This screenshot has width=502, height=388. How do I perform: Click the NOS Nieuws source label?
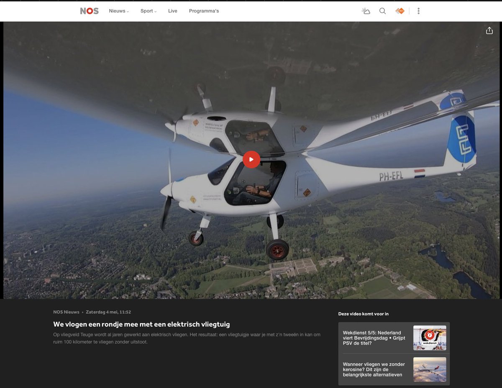(66, 312)
